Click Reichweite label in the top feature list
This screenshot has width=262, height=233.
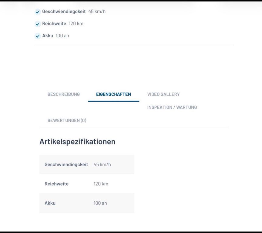click(x=54, y=24)
